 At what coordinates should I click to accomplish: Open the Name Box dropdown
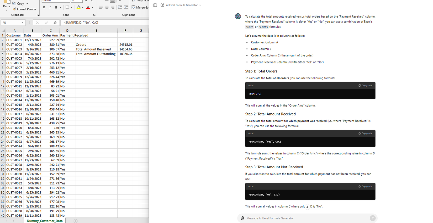(x=23, y=23)
